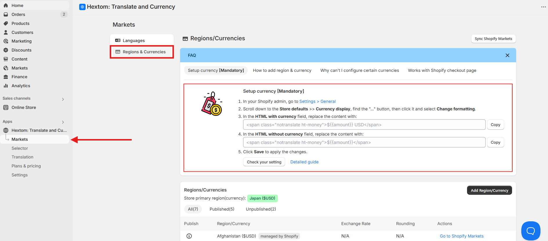Click the price tag currency illustration
This screenshot has width=548, height=241.
click(212, 104)
